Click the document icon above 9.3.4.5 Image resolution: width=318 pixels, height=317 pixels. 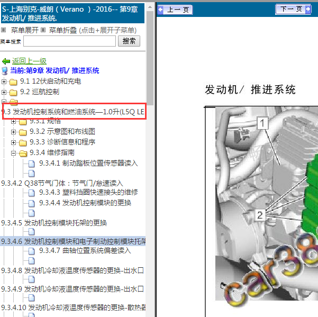(31, 213)
